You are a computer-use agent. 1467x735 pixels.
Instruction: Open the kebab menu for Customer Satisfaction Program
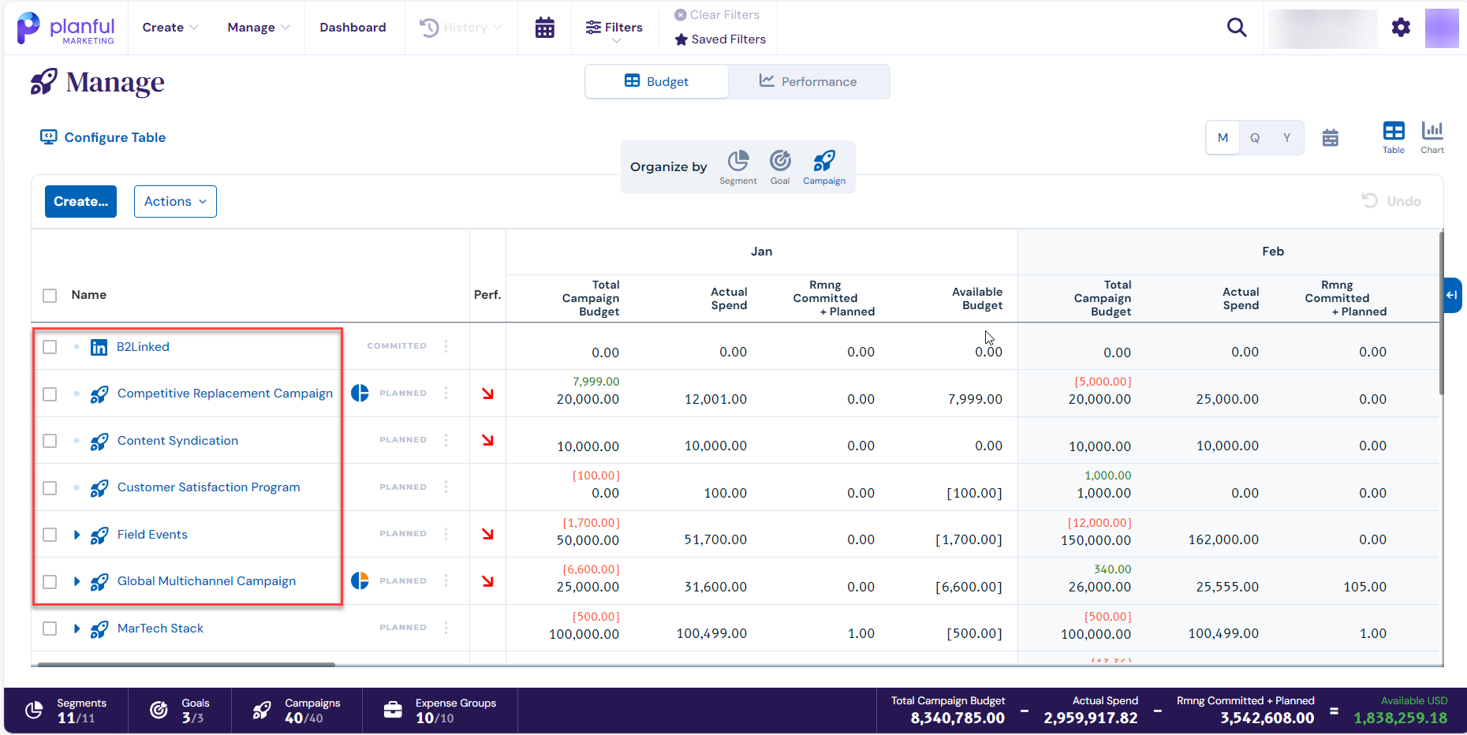[446, 487]
